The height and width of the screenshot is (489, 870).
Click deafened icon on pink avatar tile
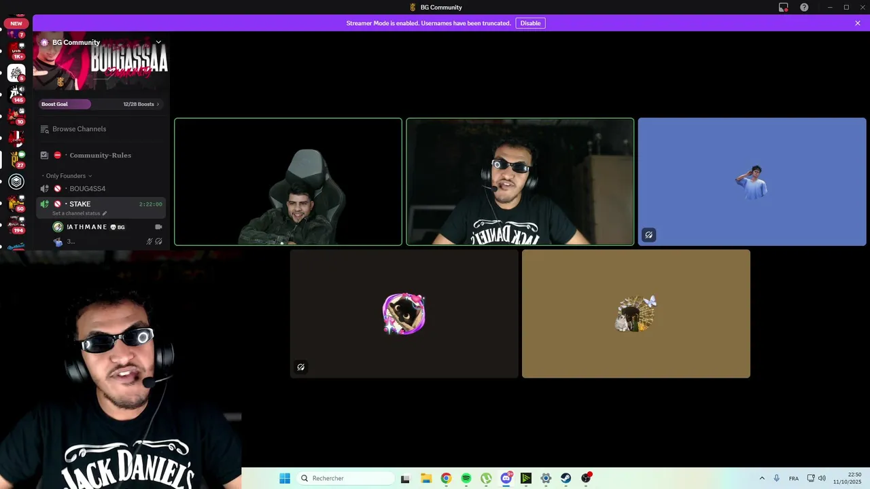click(x=301, y=367)
